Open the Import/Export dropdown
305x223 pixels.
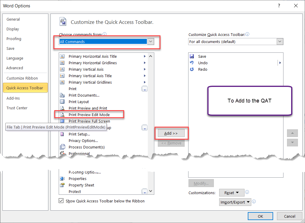(235, 202)
